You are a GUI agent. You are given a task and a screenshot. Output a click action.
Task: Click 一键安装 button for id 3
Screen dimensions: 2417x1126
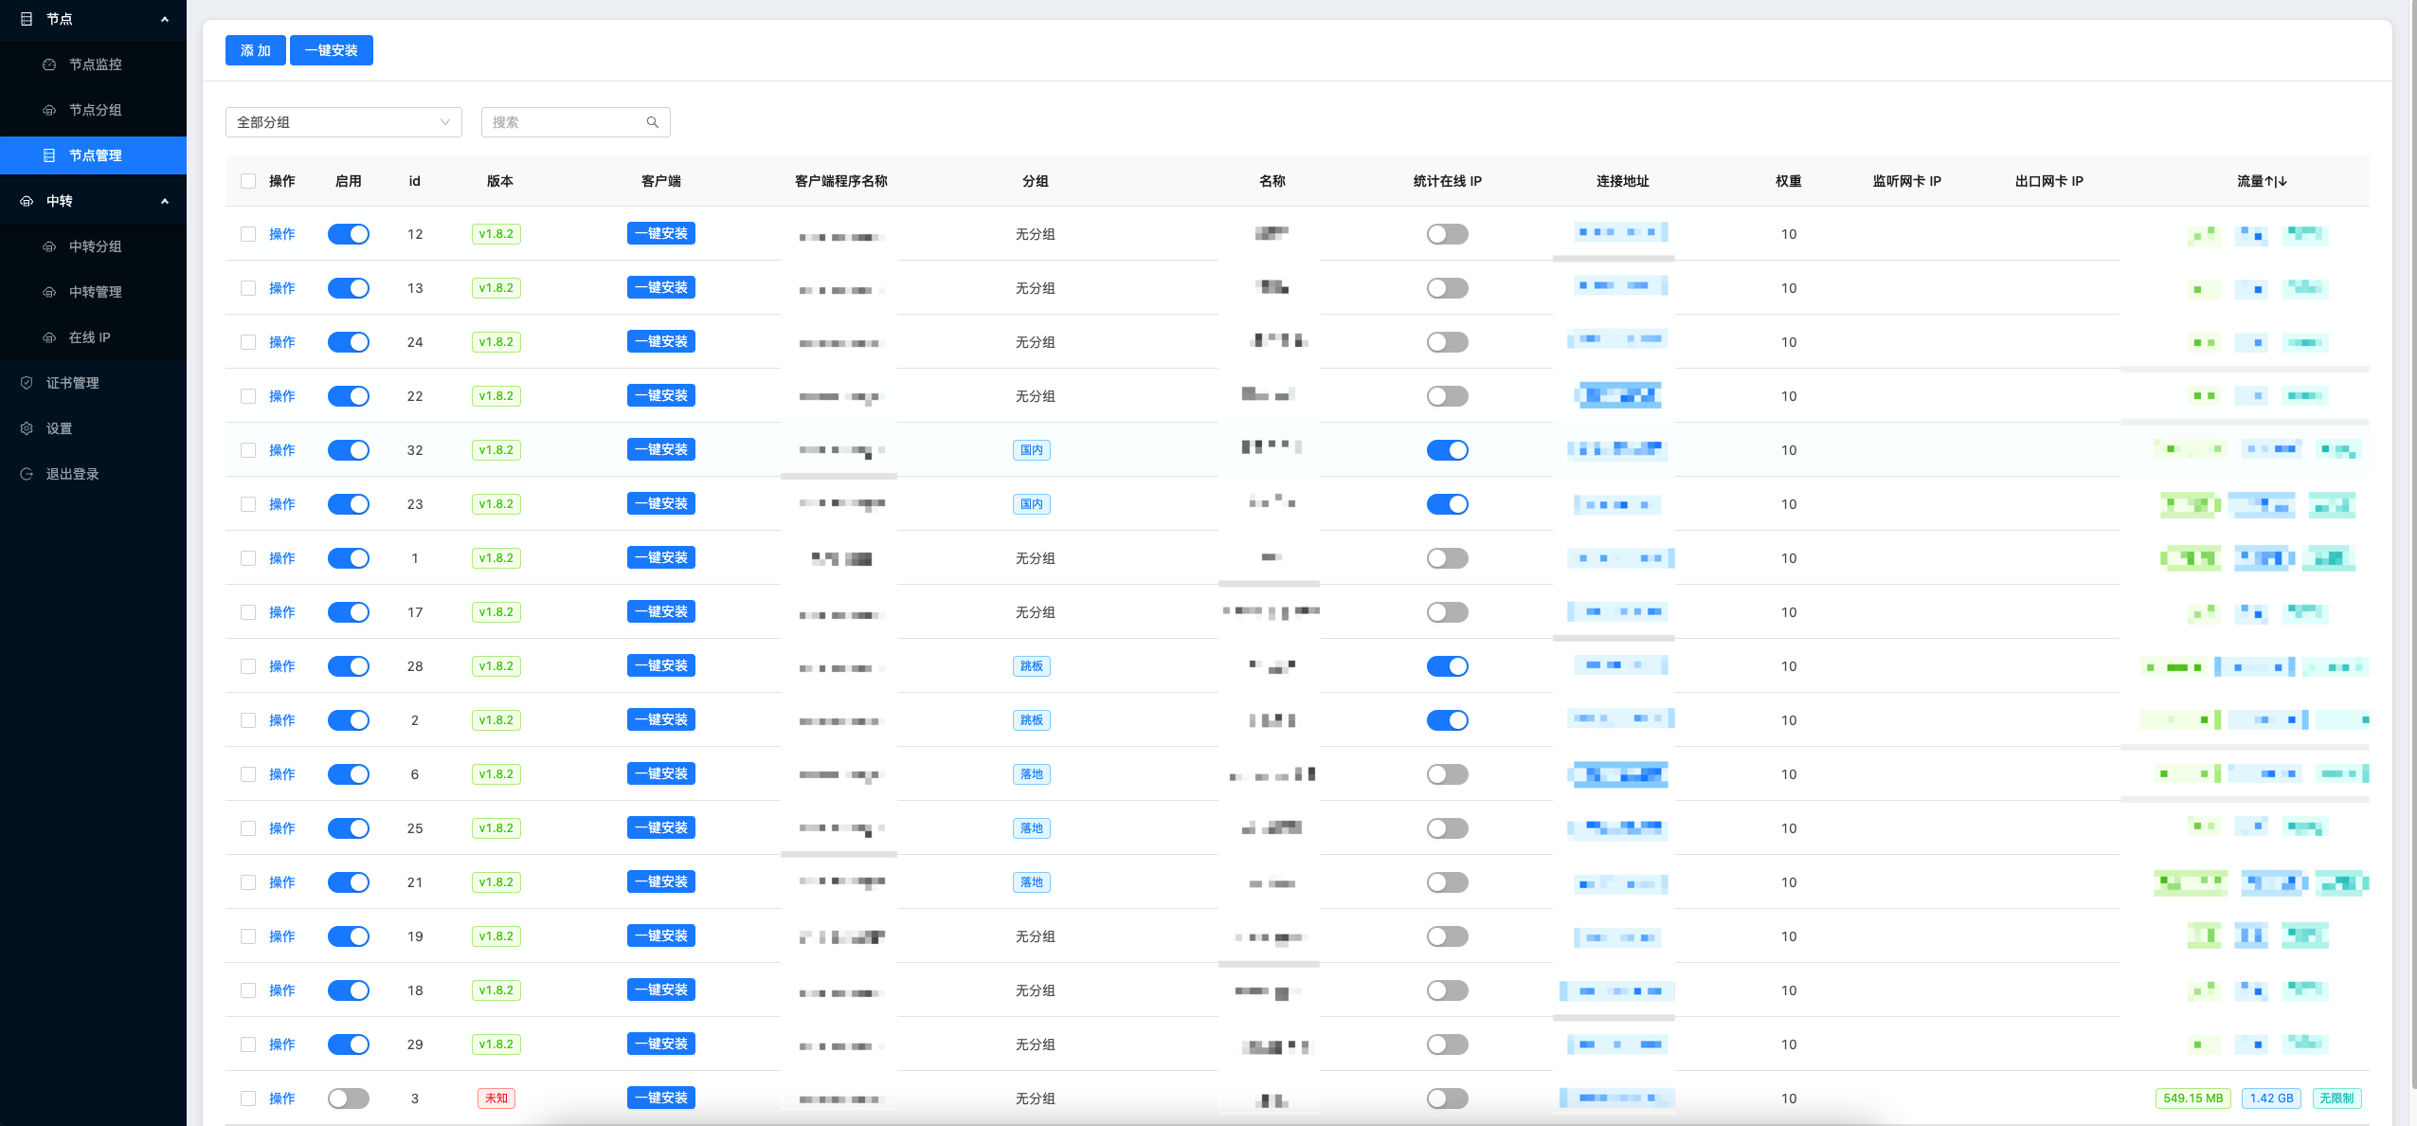[661, 1099]
